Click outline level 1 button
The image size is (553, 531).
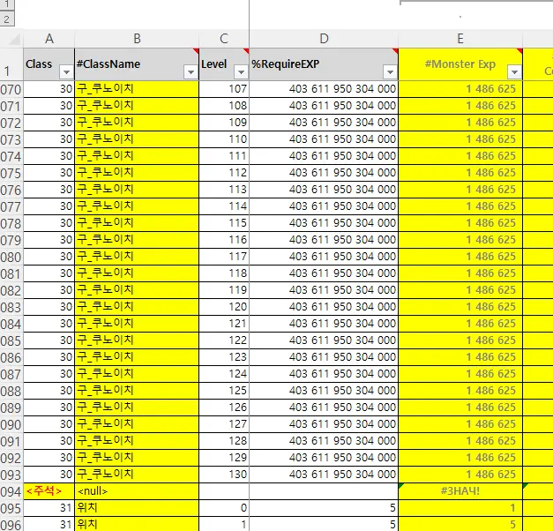[x=7, y=4]
